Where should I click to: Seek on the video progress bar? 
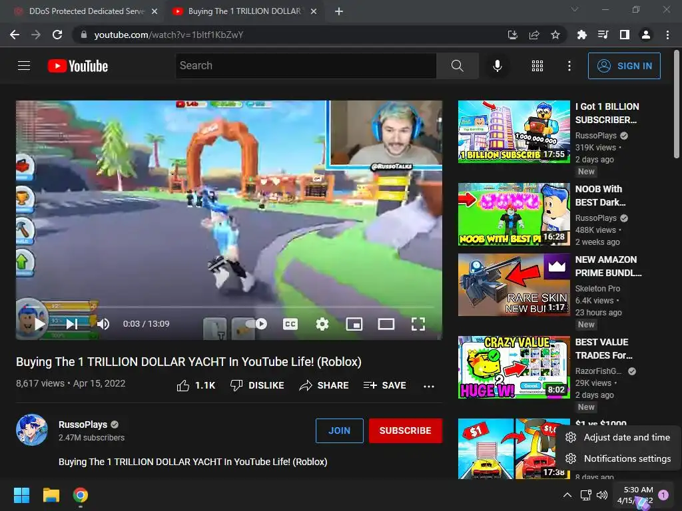pyautogui.click(x=229, y=307)
